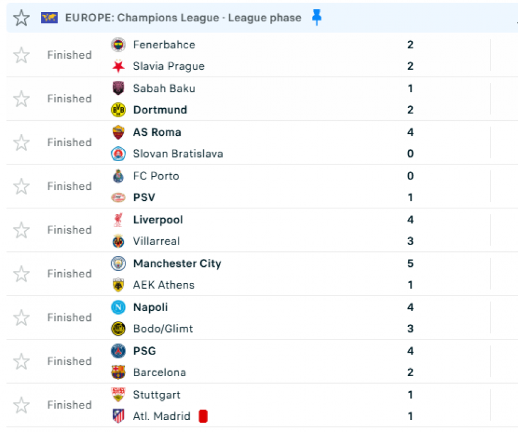Click the PSG crest
The height and width of the screenshot is (432, 518).
click(x=118, y=351)
